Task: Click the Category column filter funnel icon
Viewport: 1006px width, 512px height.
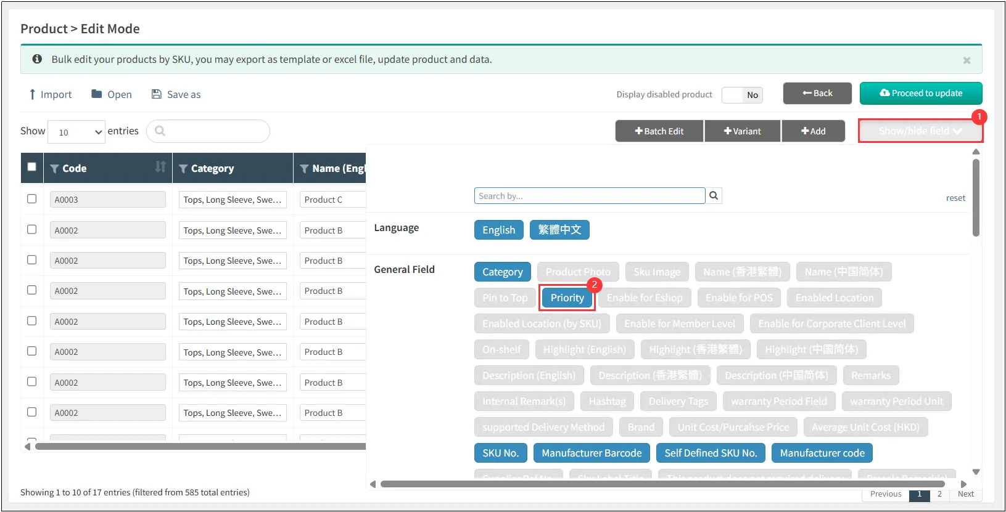Action: [183, 169]
